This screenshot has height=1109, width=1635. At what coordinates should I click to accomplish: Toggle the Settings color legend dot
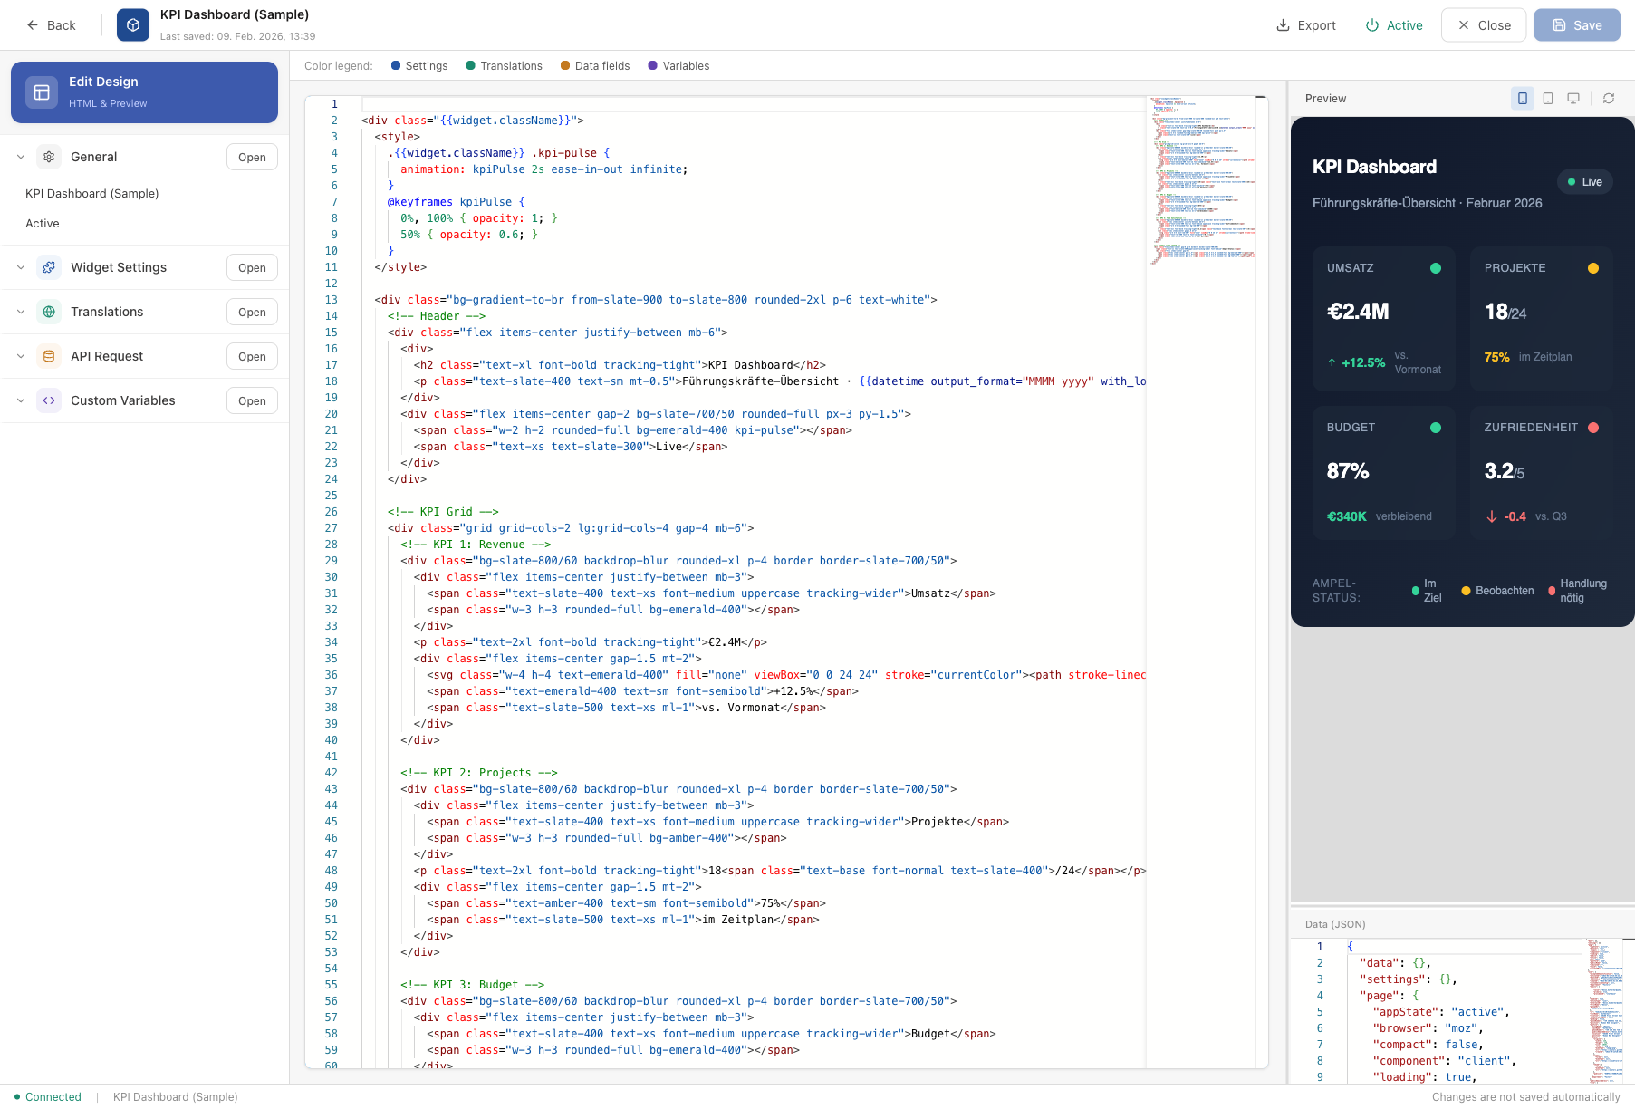pos(395,65)
